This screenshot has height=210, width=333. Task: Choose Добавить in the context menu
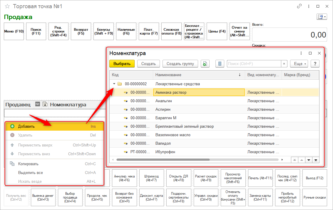click(x=54, y=127)
